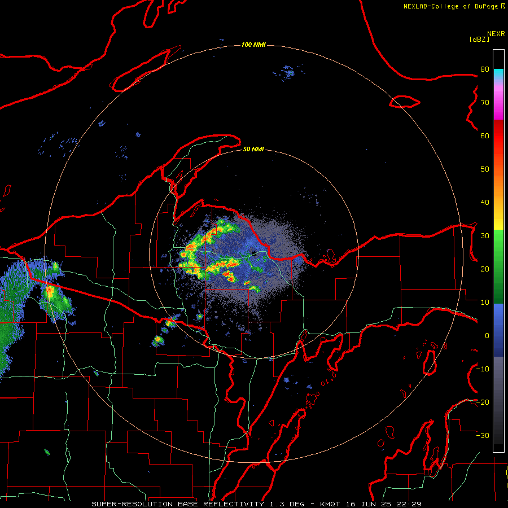This screenshot has height=508, width=508.
Task: Click the cyan top of the color scale
Action: pos(498,75)
